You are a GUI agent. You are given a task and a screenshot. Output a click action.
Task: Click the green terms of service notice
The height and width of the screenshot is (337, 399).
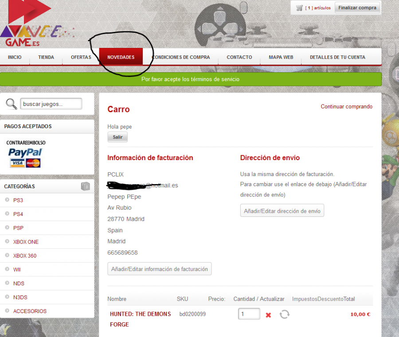pyautogui.click(x=191, y=79)
